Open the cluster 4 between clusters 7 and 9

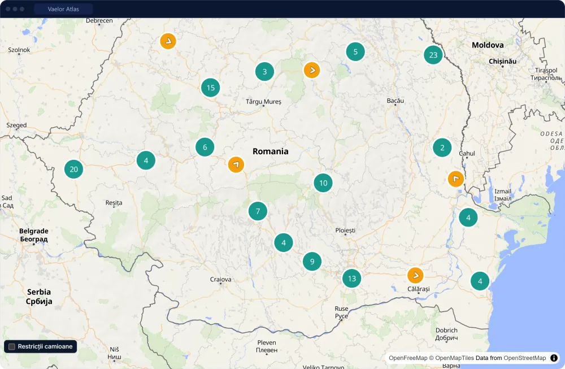point(284,242)
